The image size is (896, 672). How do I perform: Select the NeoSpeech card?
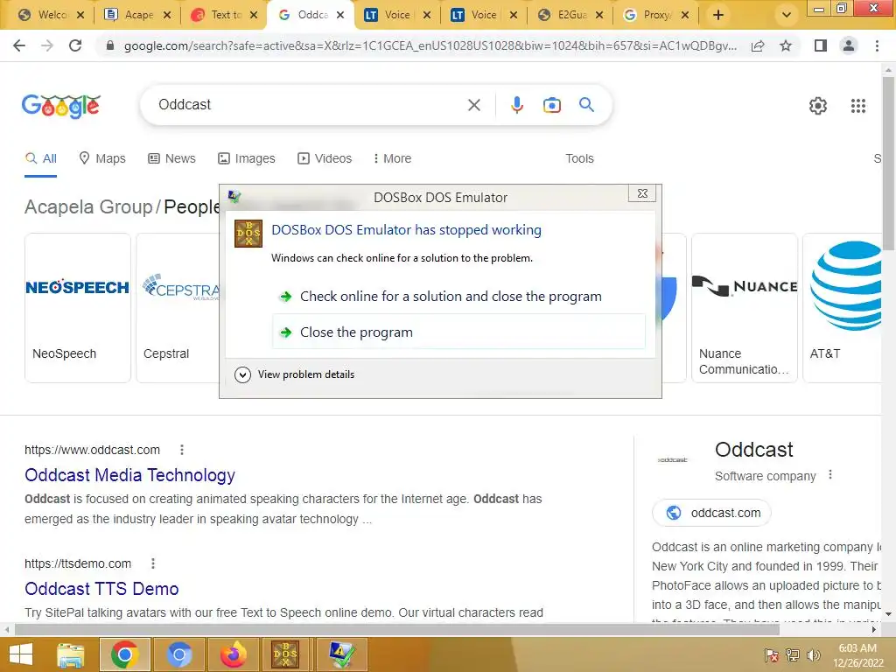(x=78, y=307)
